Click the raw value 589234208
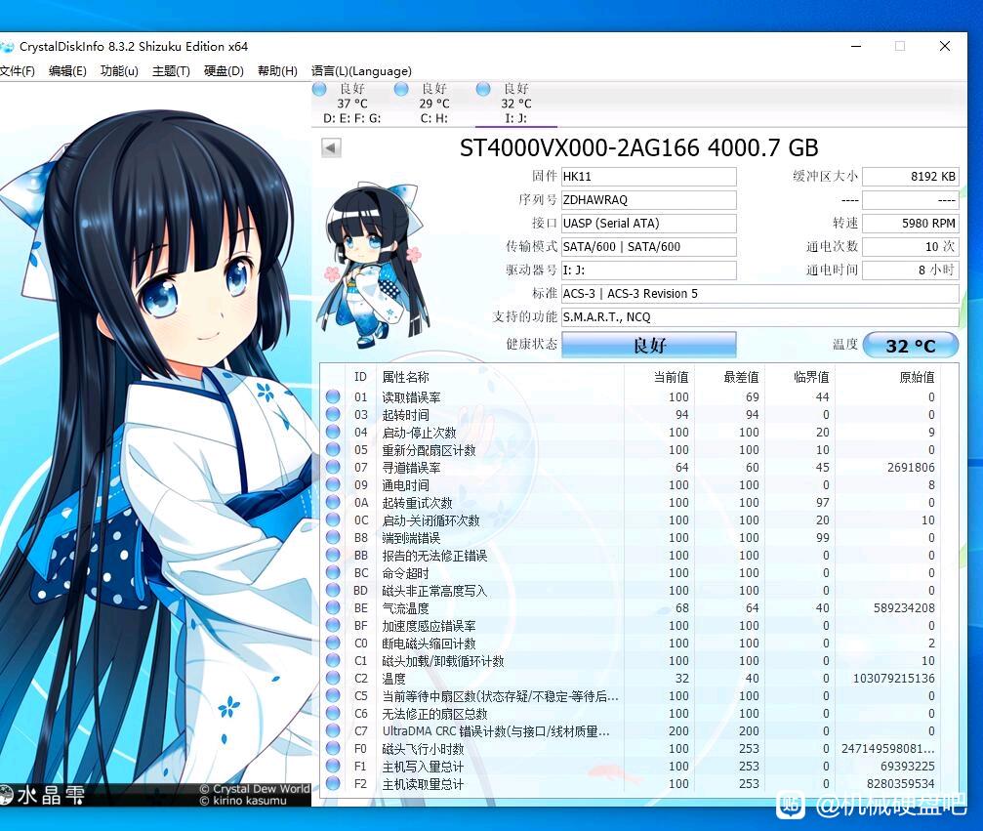 904,607
